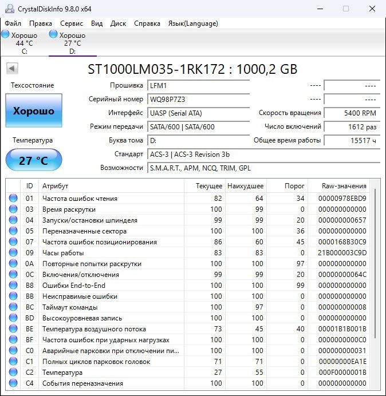Open the Язык(Language) menu
The height and width of the screenshot is (396, 386).
coord(193,23)
